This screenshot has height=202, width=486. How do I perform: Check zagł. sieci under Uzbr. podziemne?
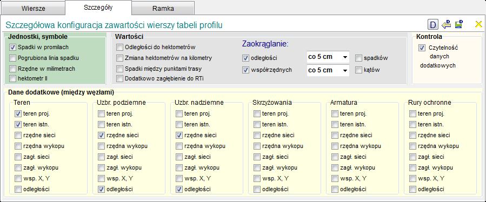(101, 157)
